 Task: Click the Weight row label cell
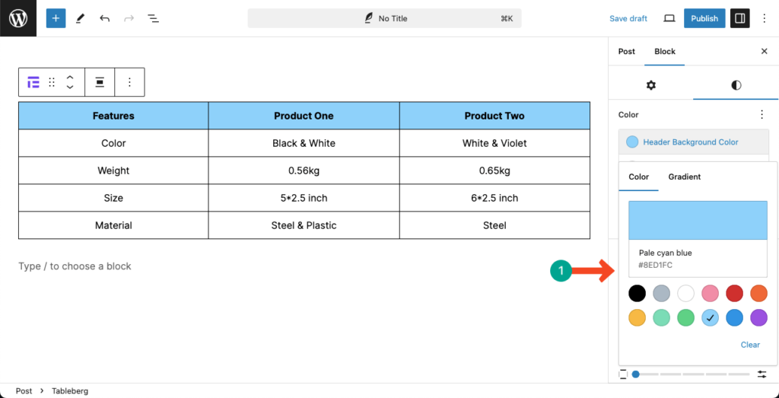[x=113, y=170]
